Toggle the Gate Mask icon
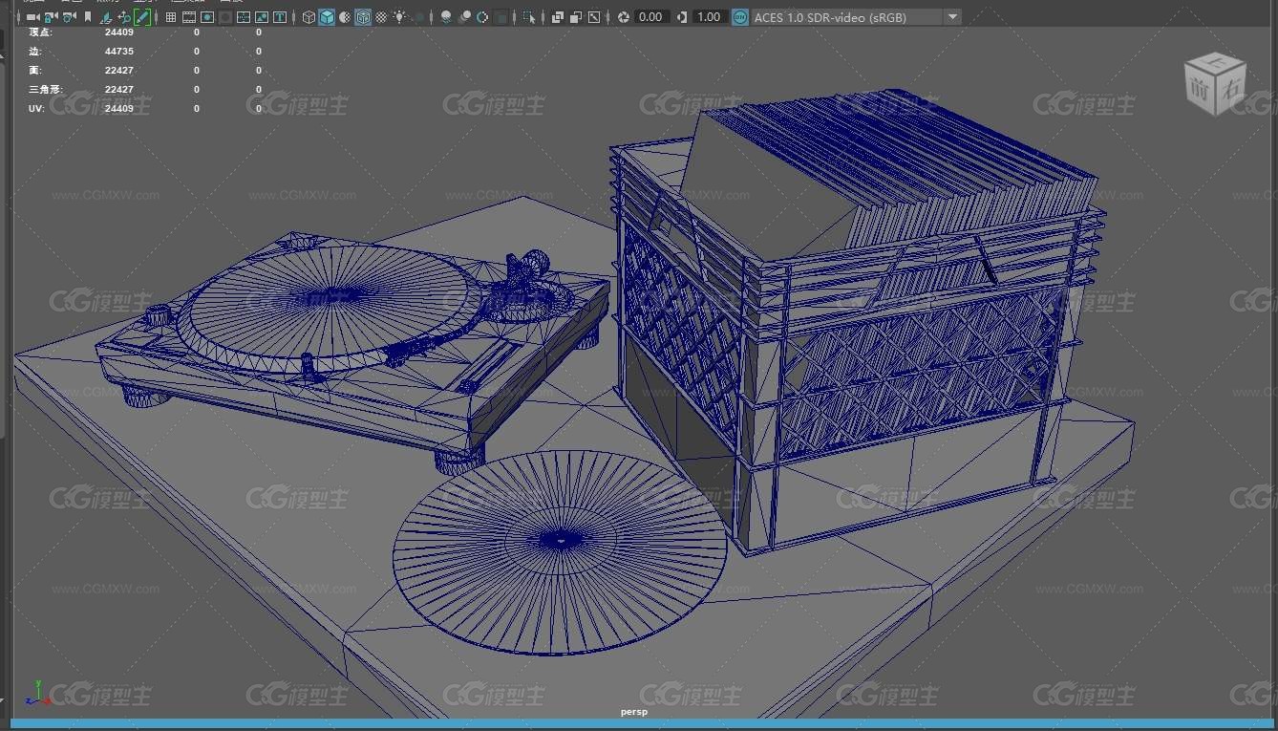The width and height of the screenshot is (1278, 731). [225, 17]
